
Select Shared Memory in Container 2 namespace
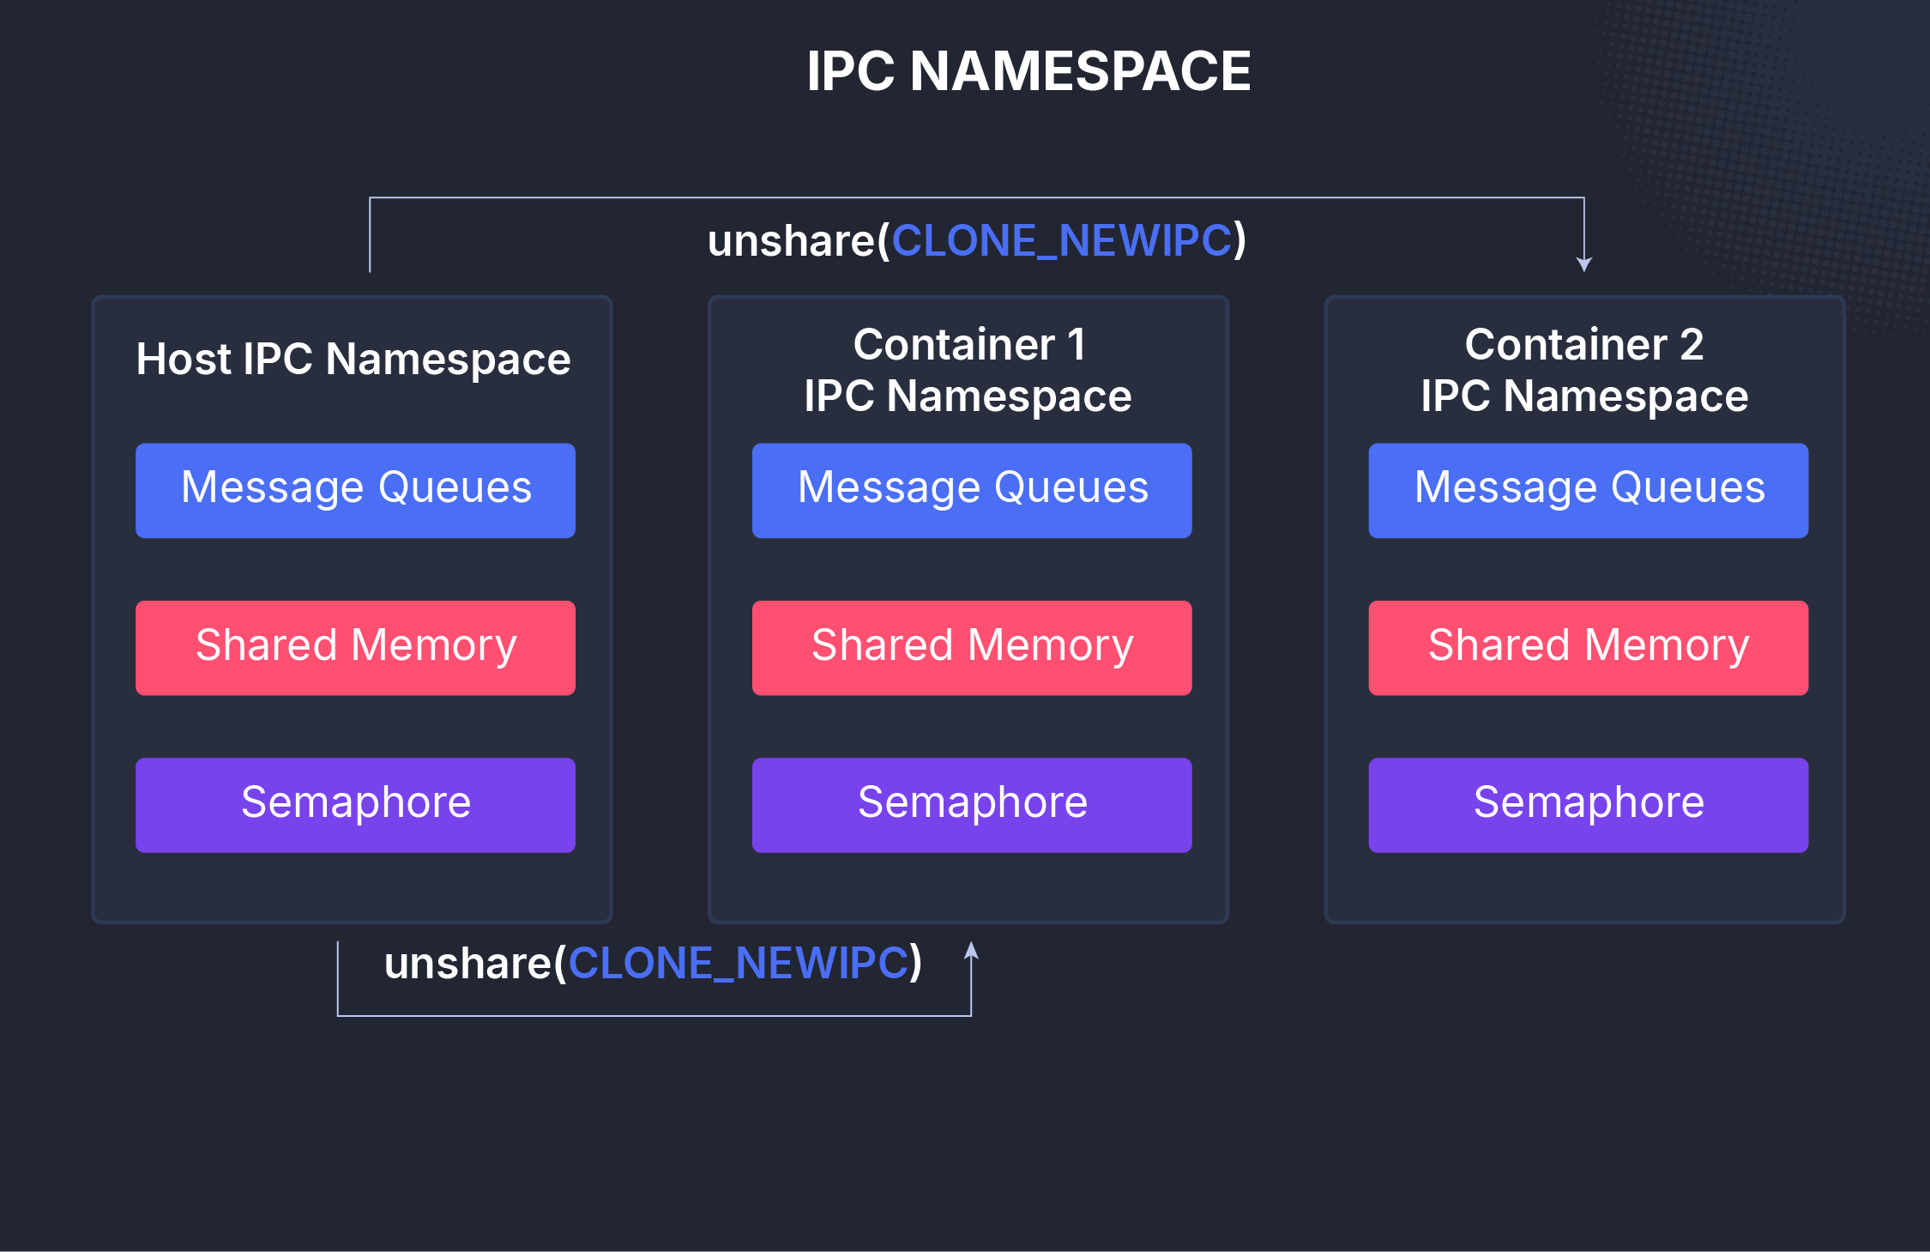(1588, 646)
